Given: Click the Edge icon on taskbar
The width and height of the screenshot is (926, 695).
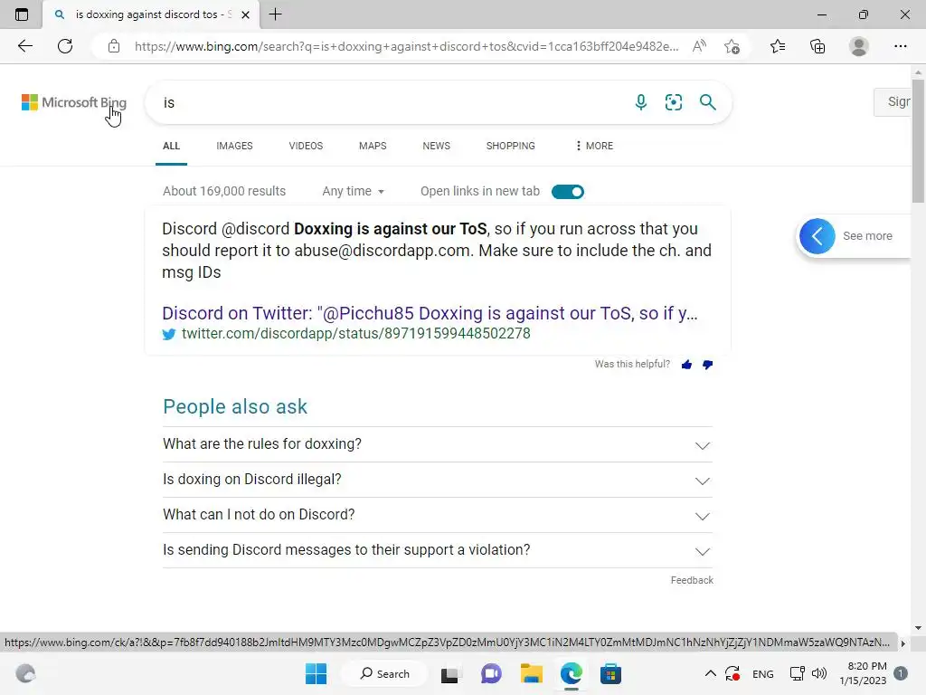Looking at the screenshot, I should 572,673.
